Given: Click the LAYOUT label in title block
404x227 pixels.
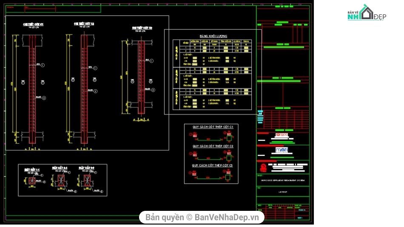Looking at the screenshot, I should click(283, 192).
